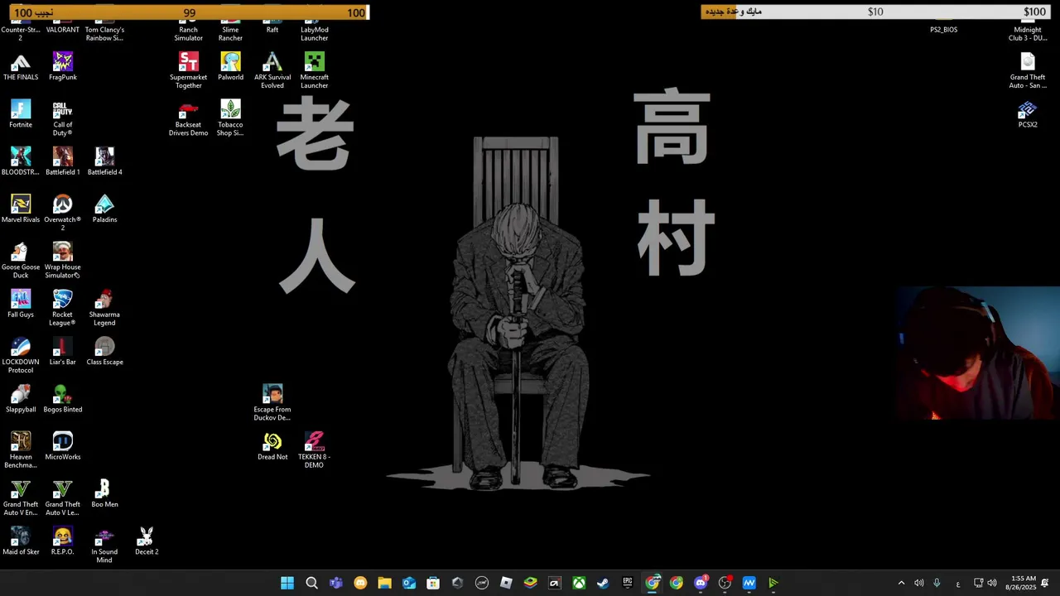
Task: Click Grand Theft Auto - San Andreas file
Action: tap(1028, 70)
